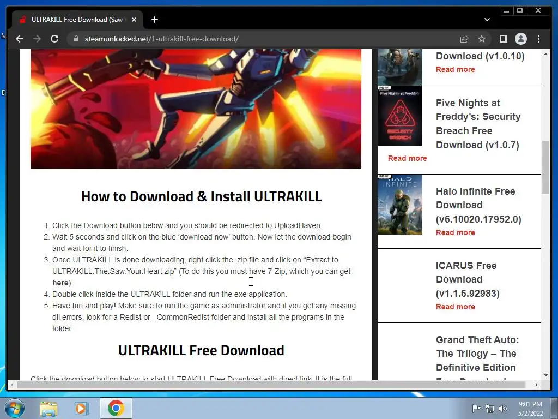Screen dimensions: 558x419
Task: Click the 'here' 7-Zip link
Action: (60, 283)
